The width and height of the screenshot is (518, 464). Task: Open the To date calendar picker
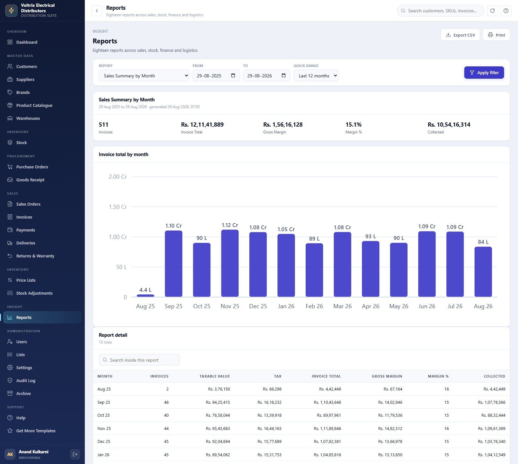coord(284,75)
